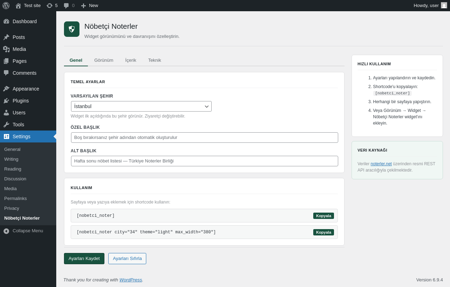Click the Tools wrench icon
This screenshot has width=450, height=287.
pos(6,125)
